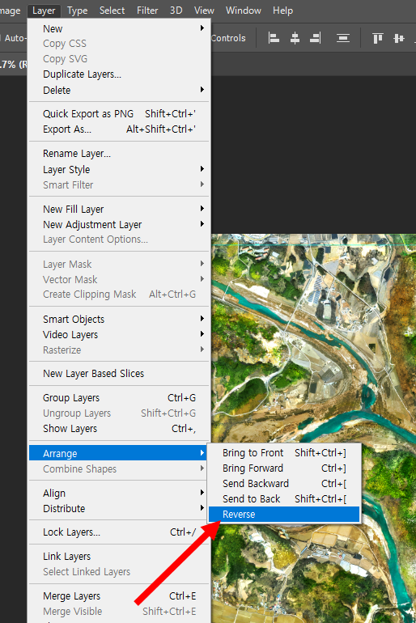Choose New Layer Based Slices
The height and width of the screenshot is (623, 416).
pos(119,374)
